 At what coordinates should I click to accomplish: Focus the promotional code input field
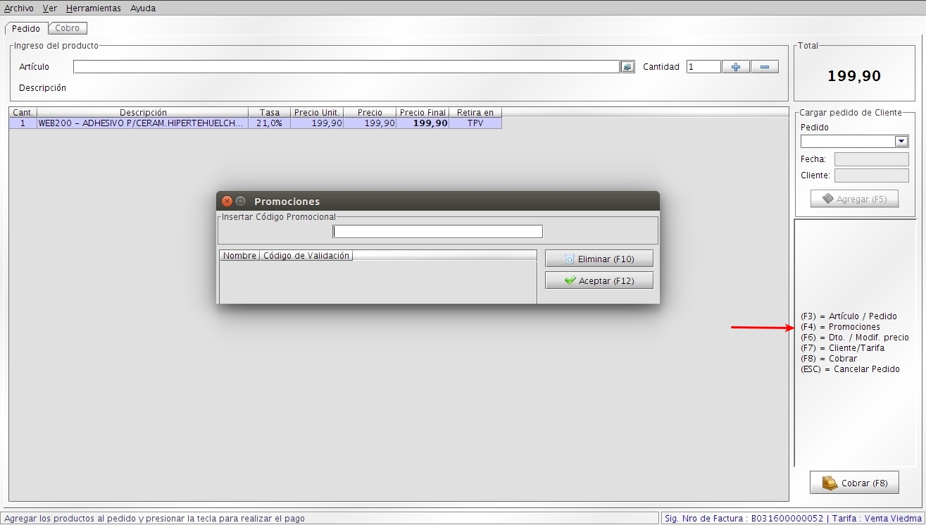tap(438, 231)
